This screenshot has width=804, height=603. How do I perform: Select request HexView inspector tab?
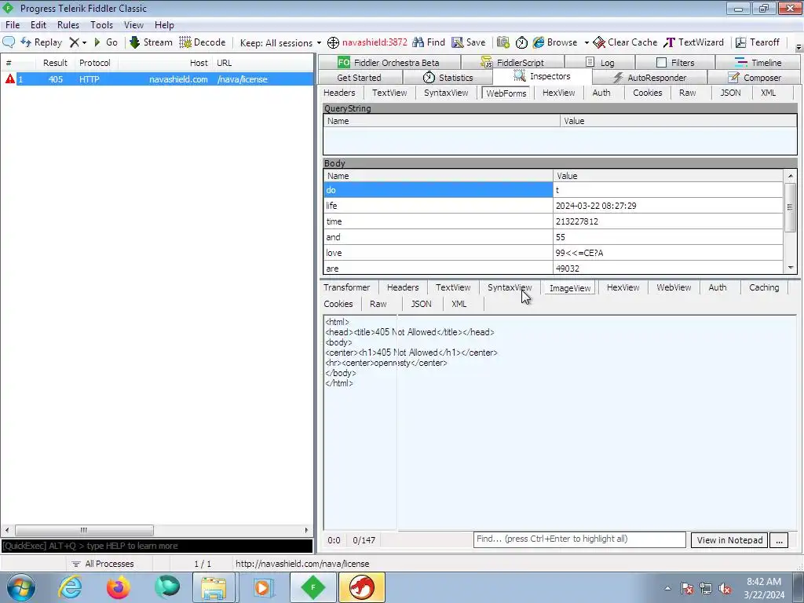[x=558, y=93]
